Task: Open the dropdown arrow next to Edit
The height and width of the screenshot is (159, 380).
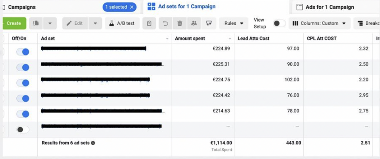Action: click(95, 23)
